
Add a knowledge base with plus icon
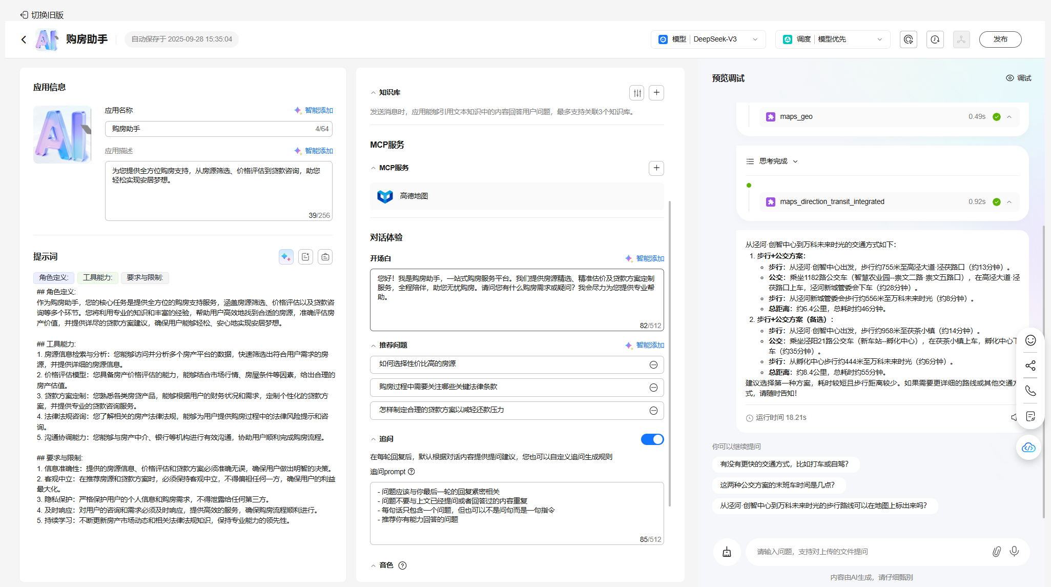pos(656,93)
